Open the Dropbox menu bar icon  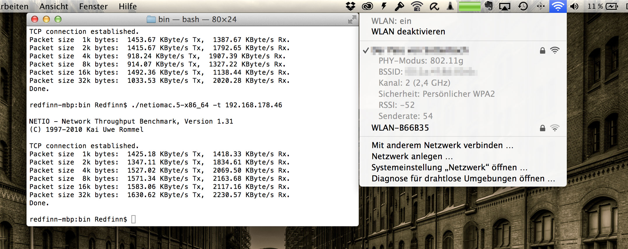click(351, 6)
